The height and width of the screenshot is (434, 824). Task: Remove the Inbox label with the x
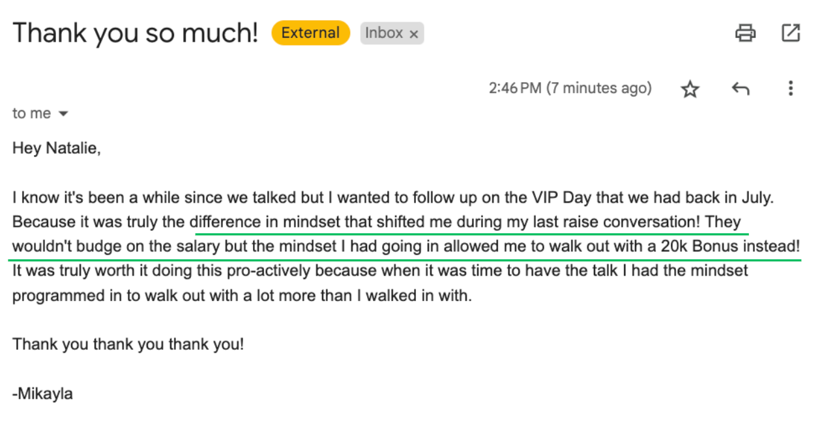[x=413, y=34]
